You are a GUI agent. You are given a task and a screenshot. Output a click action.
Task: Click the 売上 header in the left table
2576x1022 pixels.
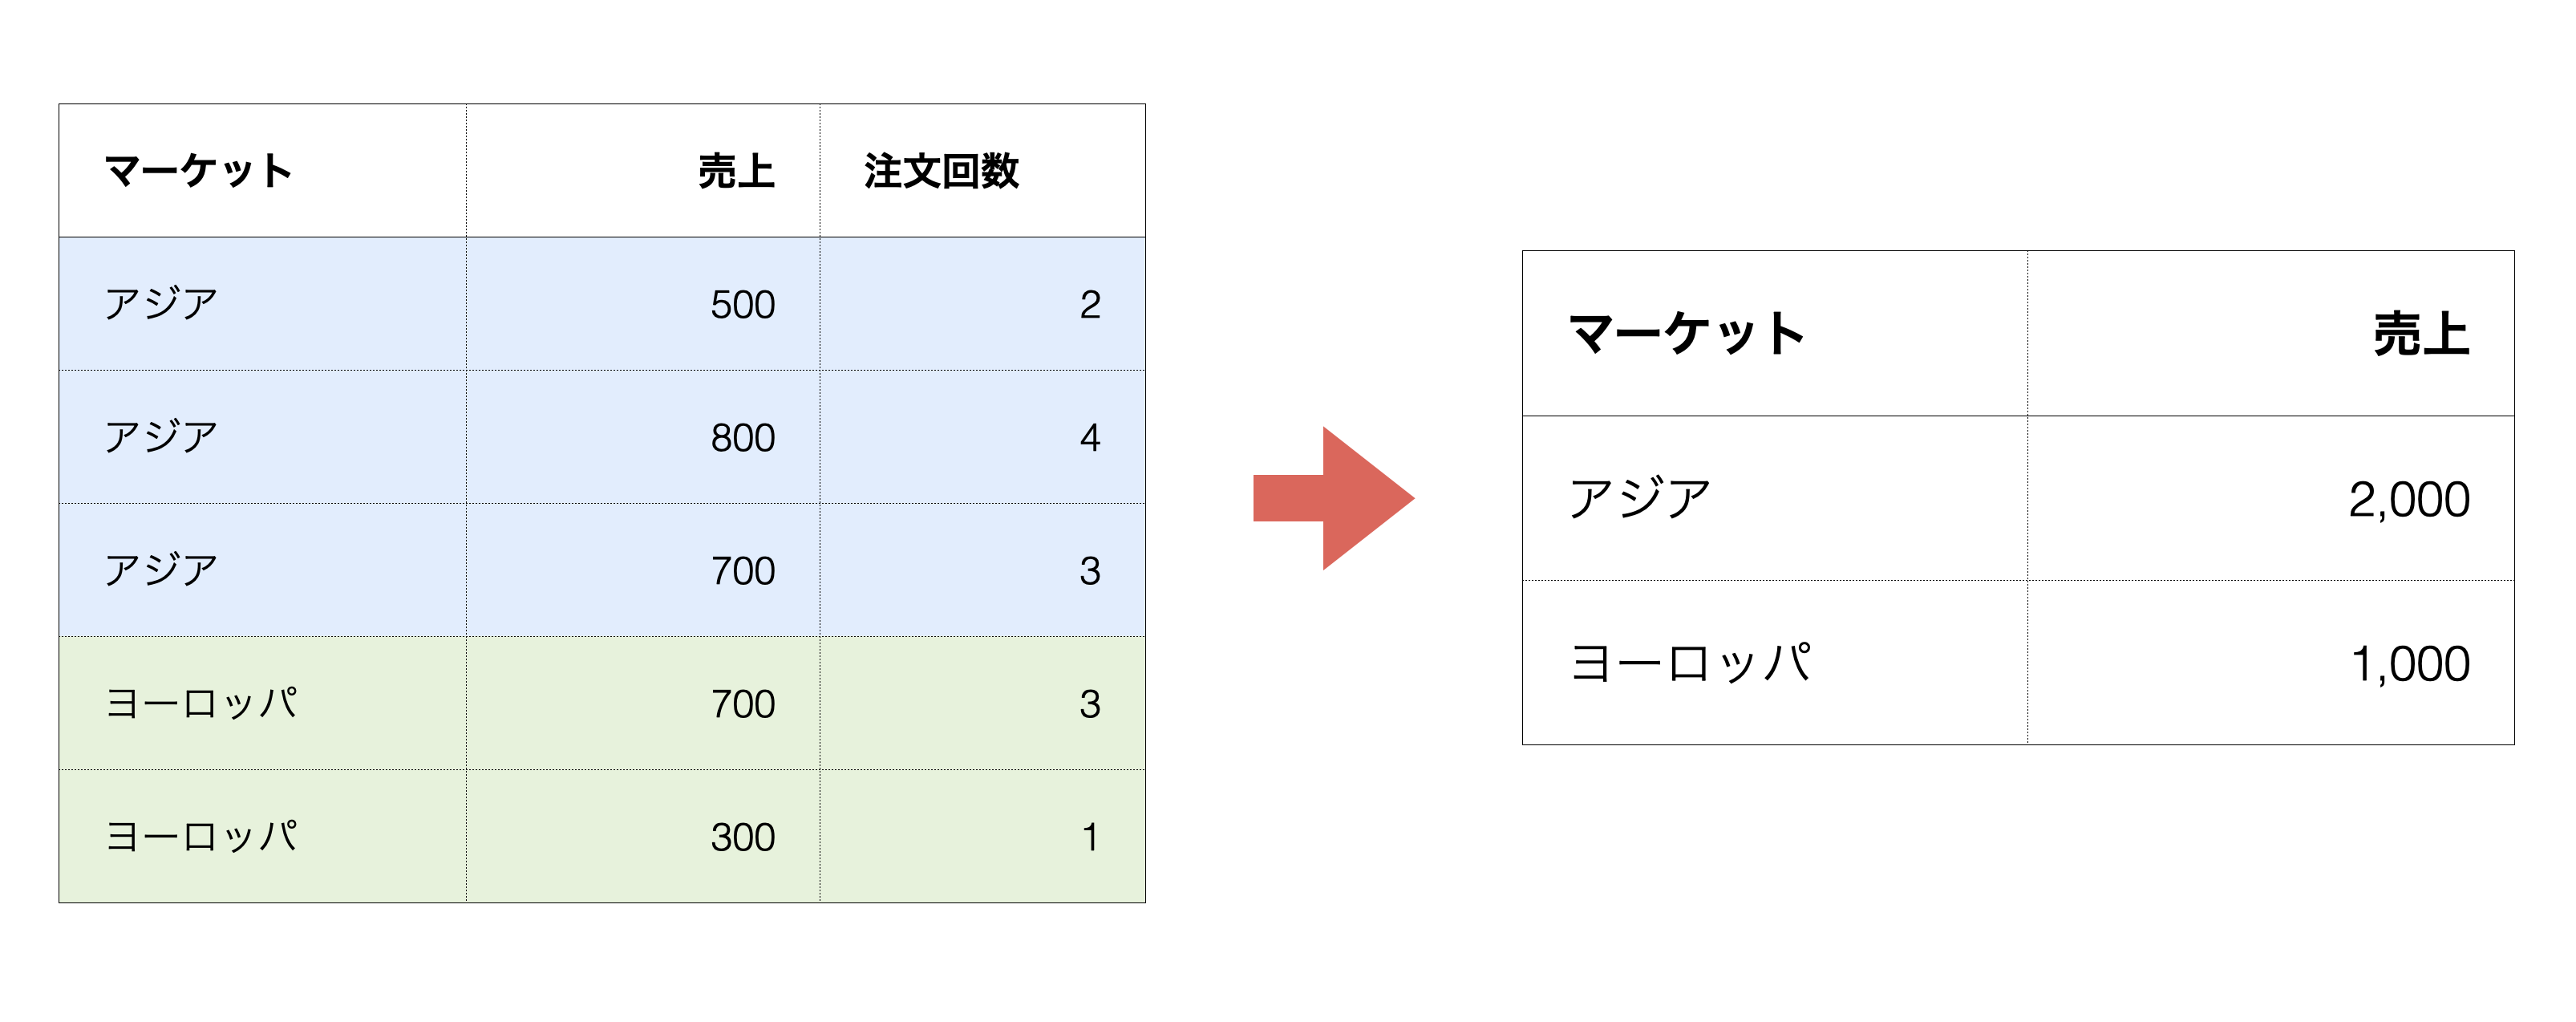(736, 171)
